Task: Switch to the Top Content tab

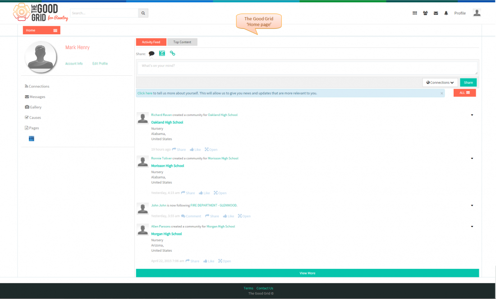Action: pyautogui.click(x=182, y=42)
